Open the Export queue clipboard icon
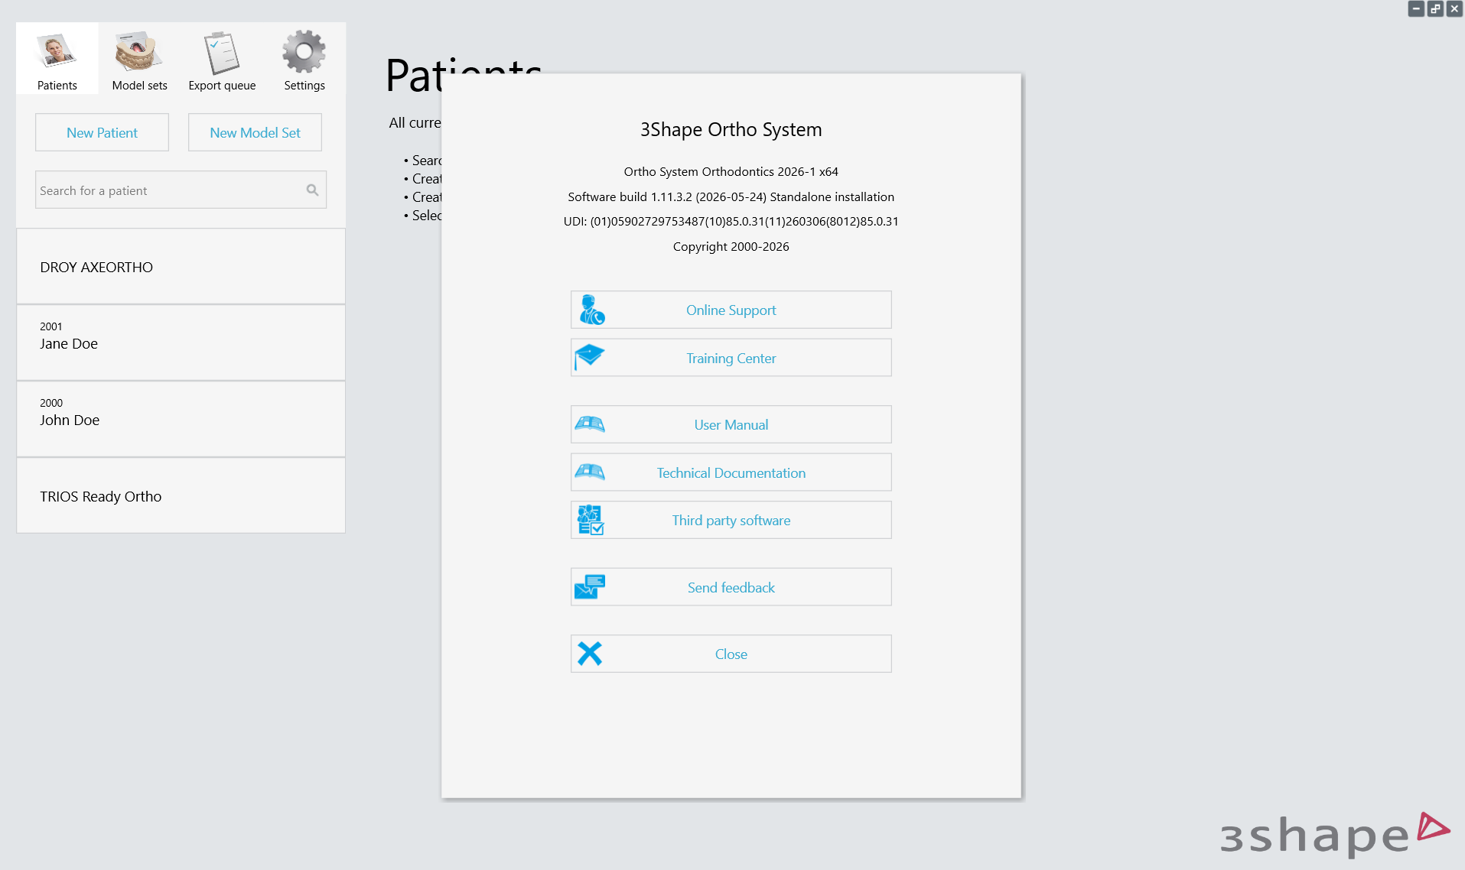The width and height of the screenshot is (1465, 870). click(x=222, y=53)
